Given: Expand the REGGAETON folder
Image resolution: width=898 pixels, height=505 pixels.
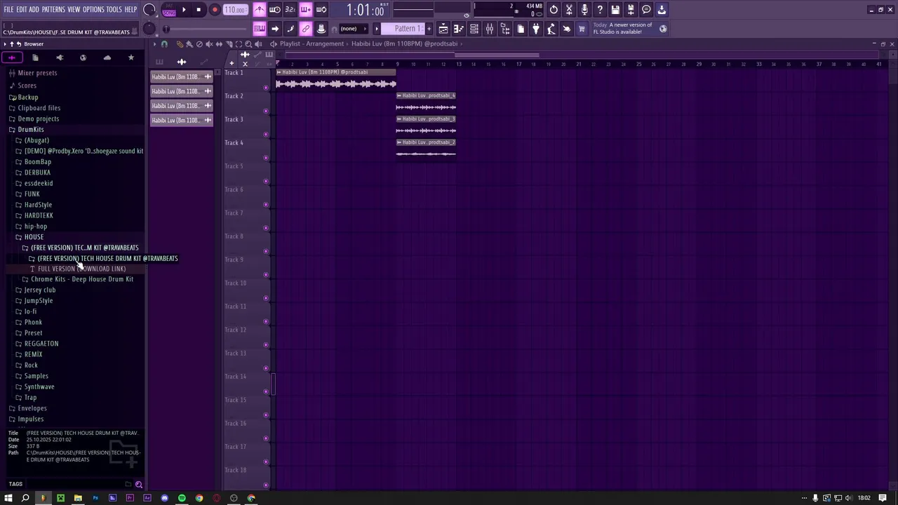Looking at the screenshot, I should tap(41, 344).
